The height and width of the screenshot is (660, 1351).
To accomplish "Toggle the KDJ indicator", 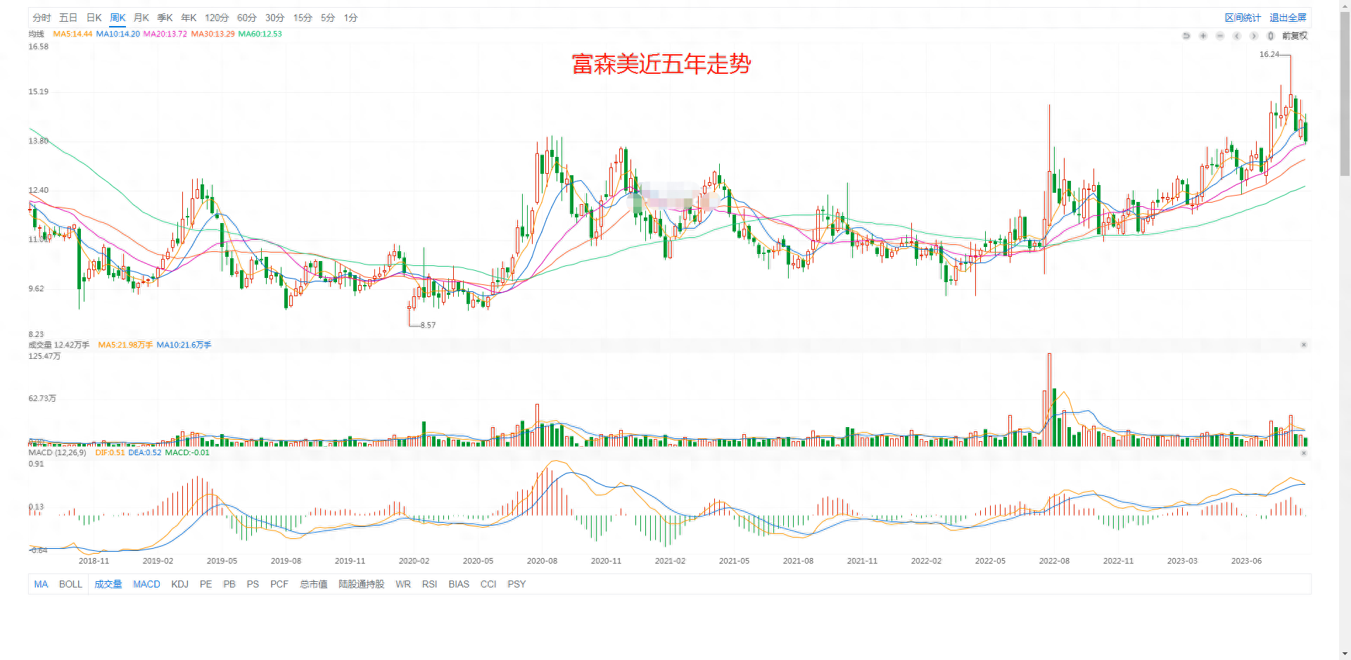I will coord(180,584).
